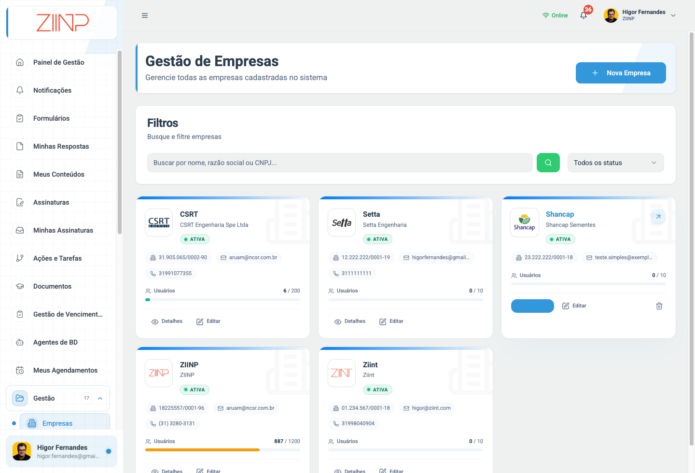Collapse the Gestão section chevron

[x=100, y=398]
